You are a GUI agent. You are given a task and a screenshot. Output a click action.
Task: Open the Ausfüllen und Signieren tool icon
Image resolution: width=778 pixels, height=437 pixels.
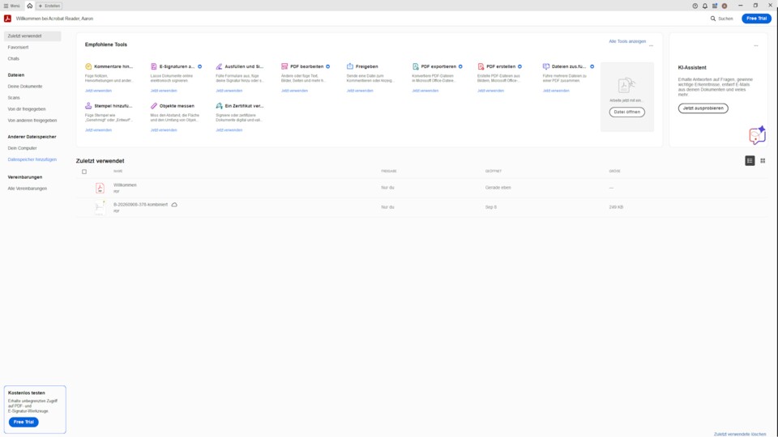click(219, 66)
